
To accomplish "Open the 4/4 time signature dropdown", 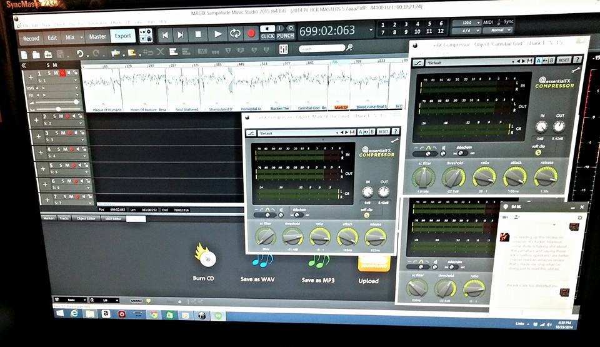I will 477,30.
